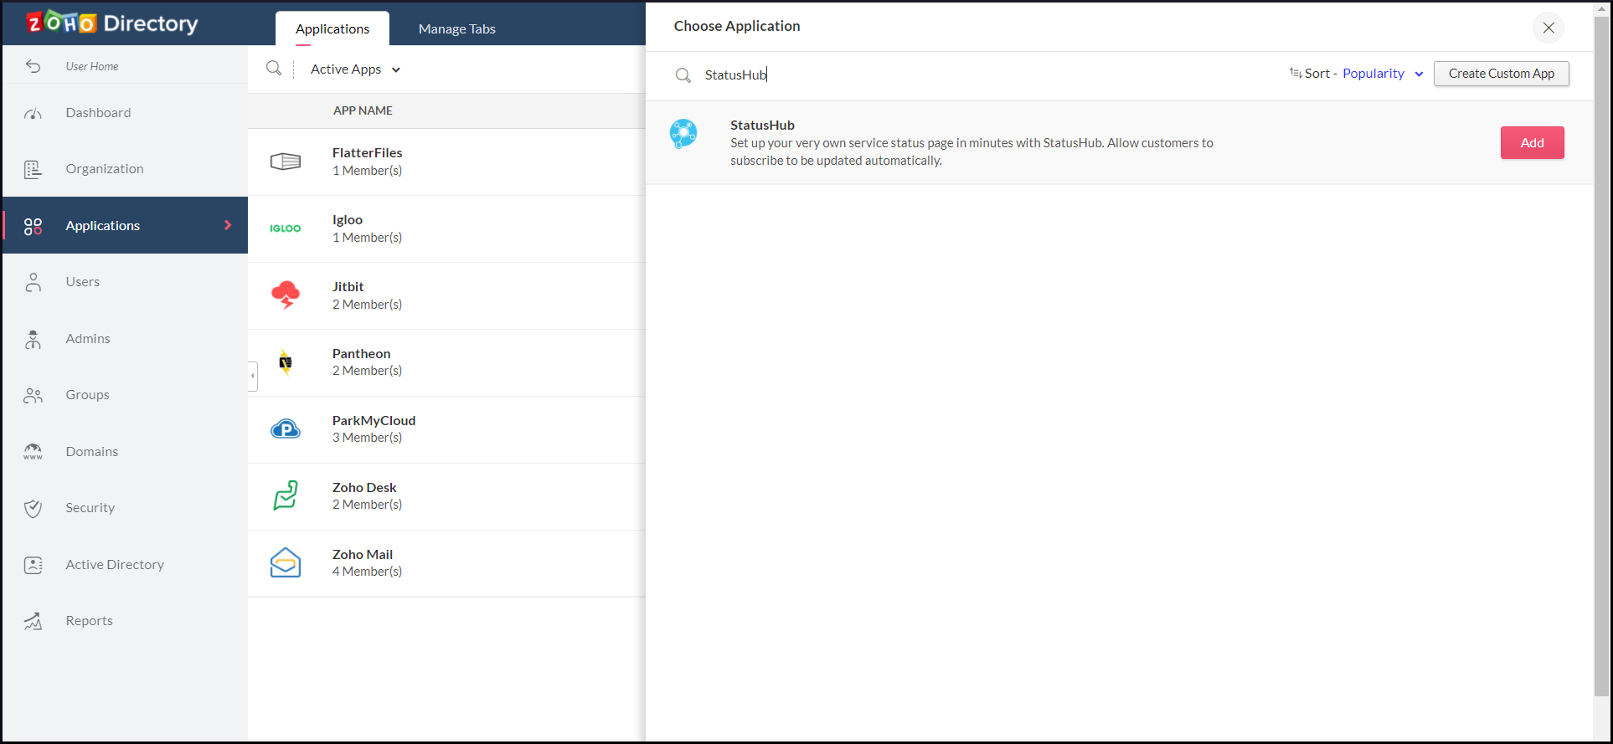1613x744 pixels.
Task: Click the APP NAME column header
Action: [x=363, y=110]
